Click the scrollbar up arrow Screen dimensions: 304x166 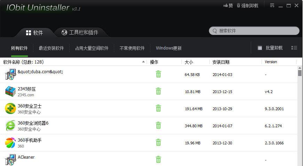tap(300, 68)
